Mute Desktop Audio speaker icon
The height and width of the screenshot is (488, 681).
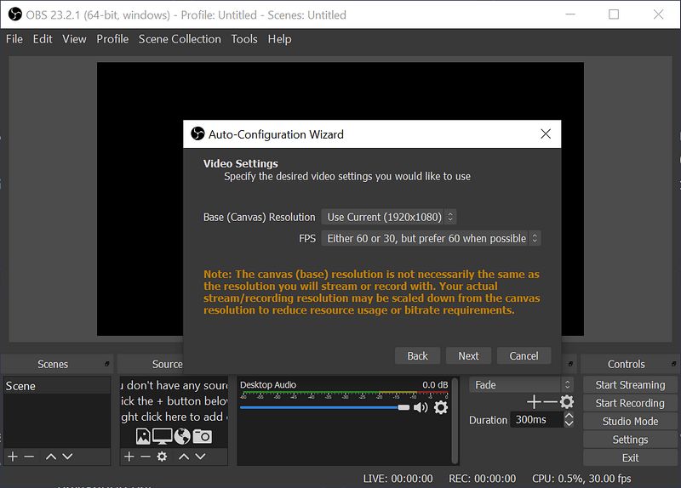point(421,407)
